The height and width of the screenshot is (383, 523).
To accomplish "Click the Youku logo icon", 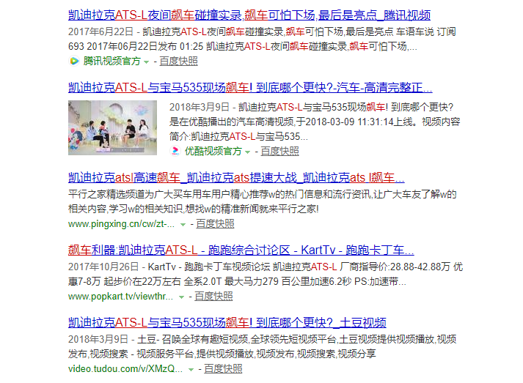I will tap(175, 151).
